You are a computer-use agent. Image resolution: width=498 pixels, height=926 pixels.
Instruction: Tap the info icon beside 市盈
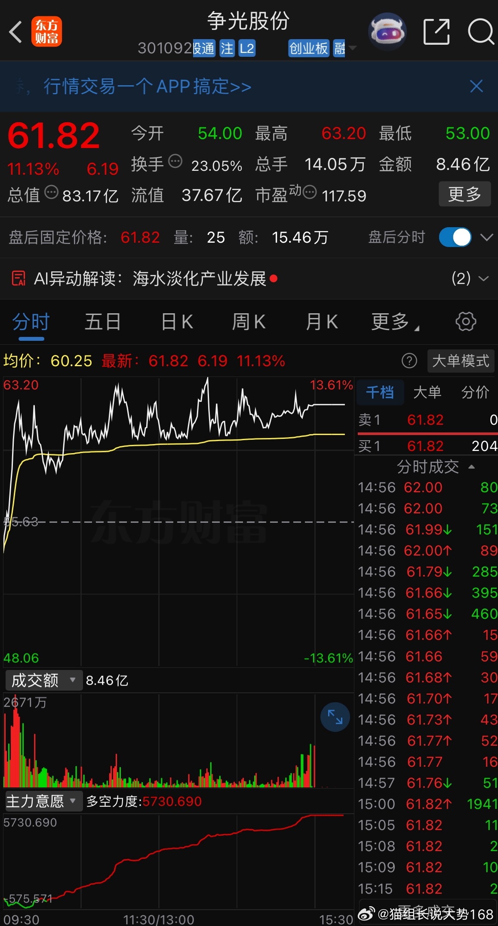tap(310, 192)
